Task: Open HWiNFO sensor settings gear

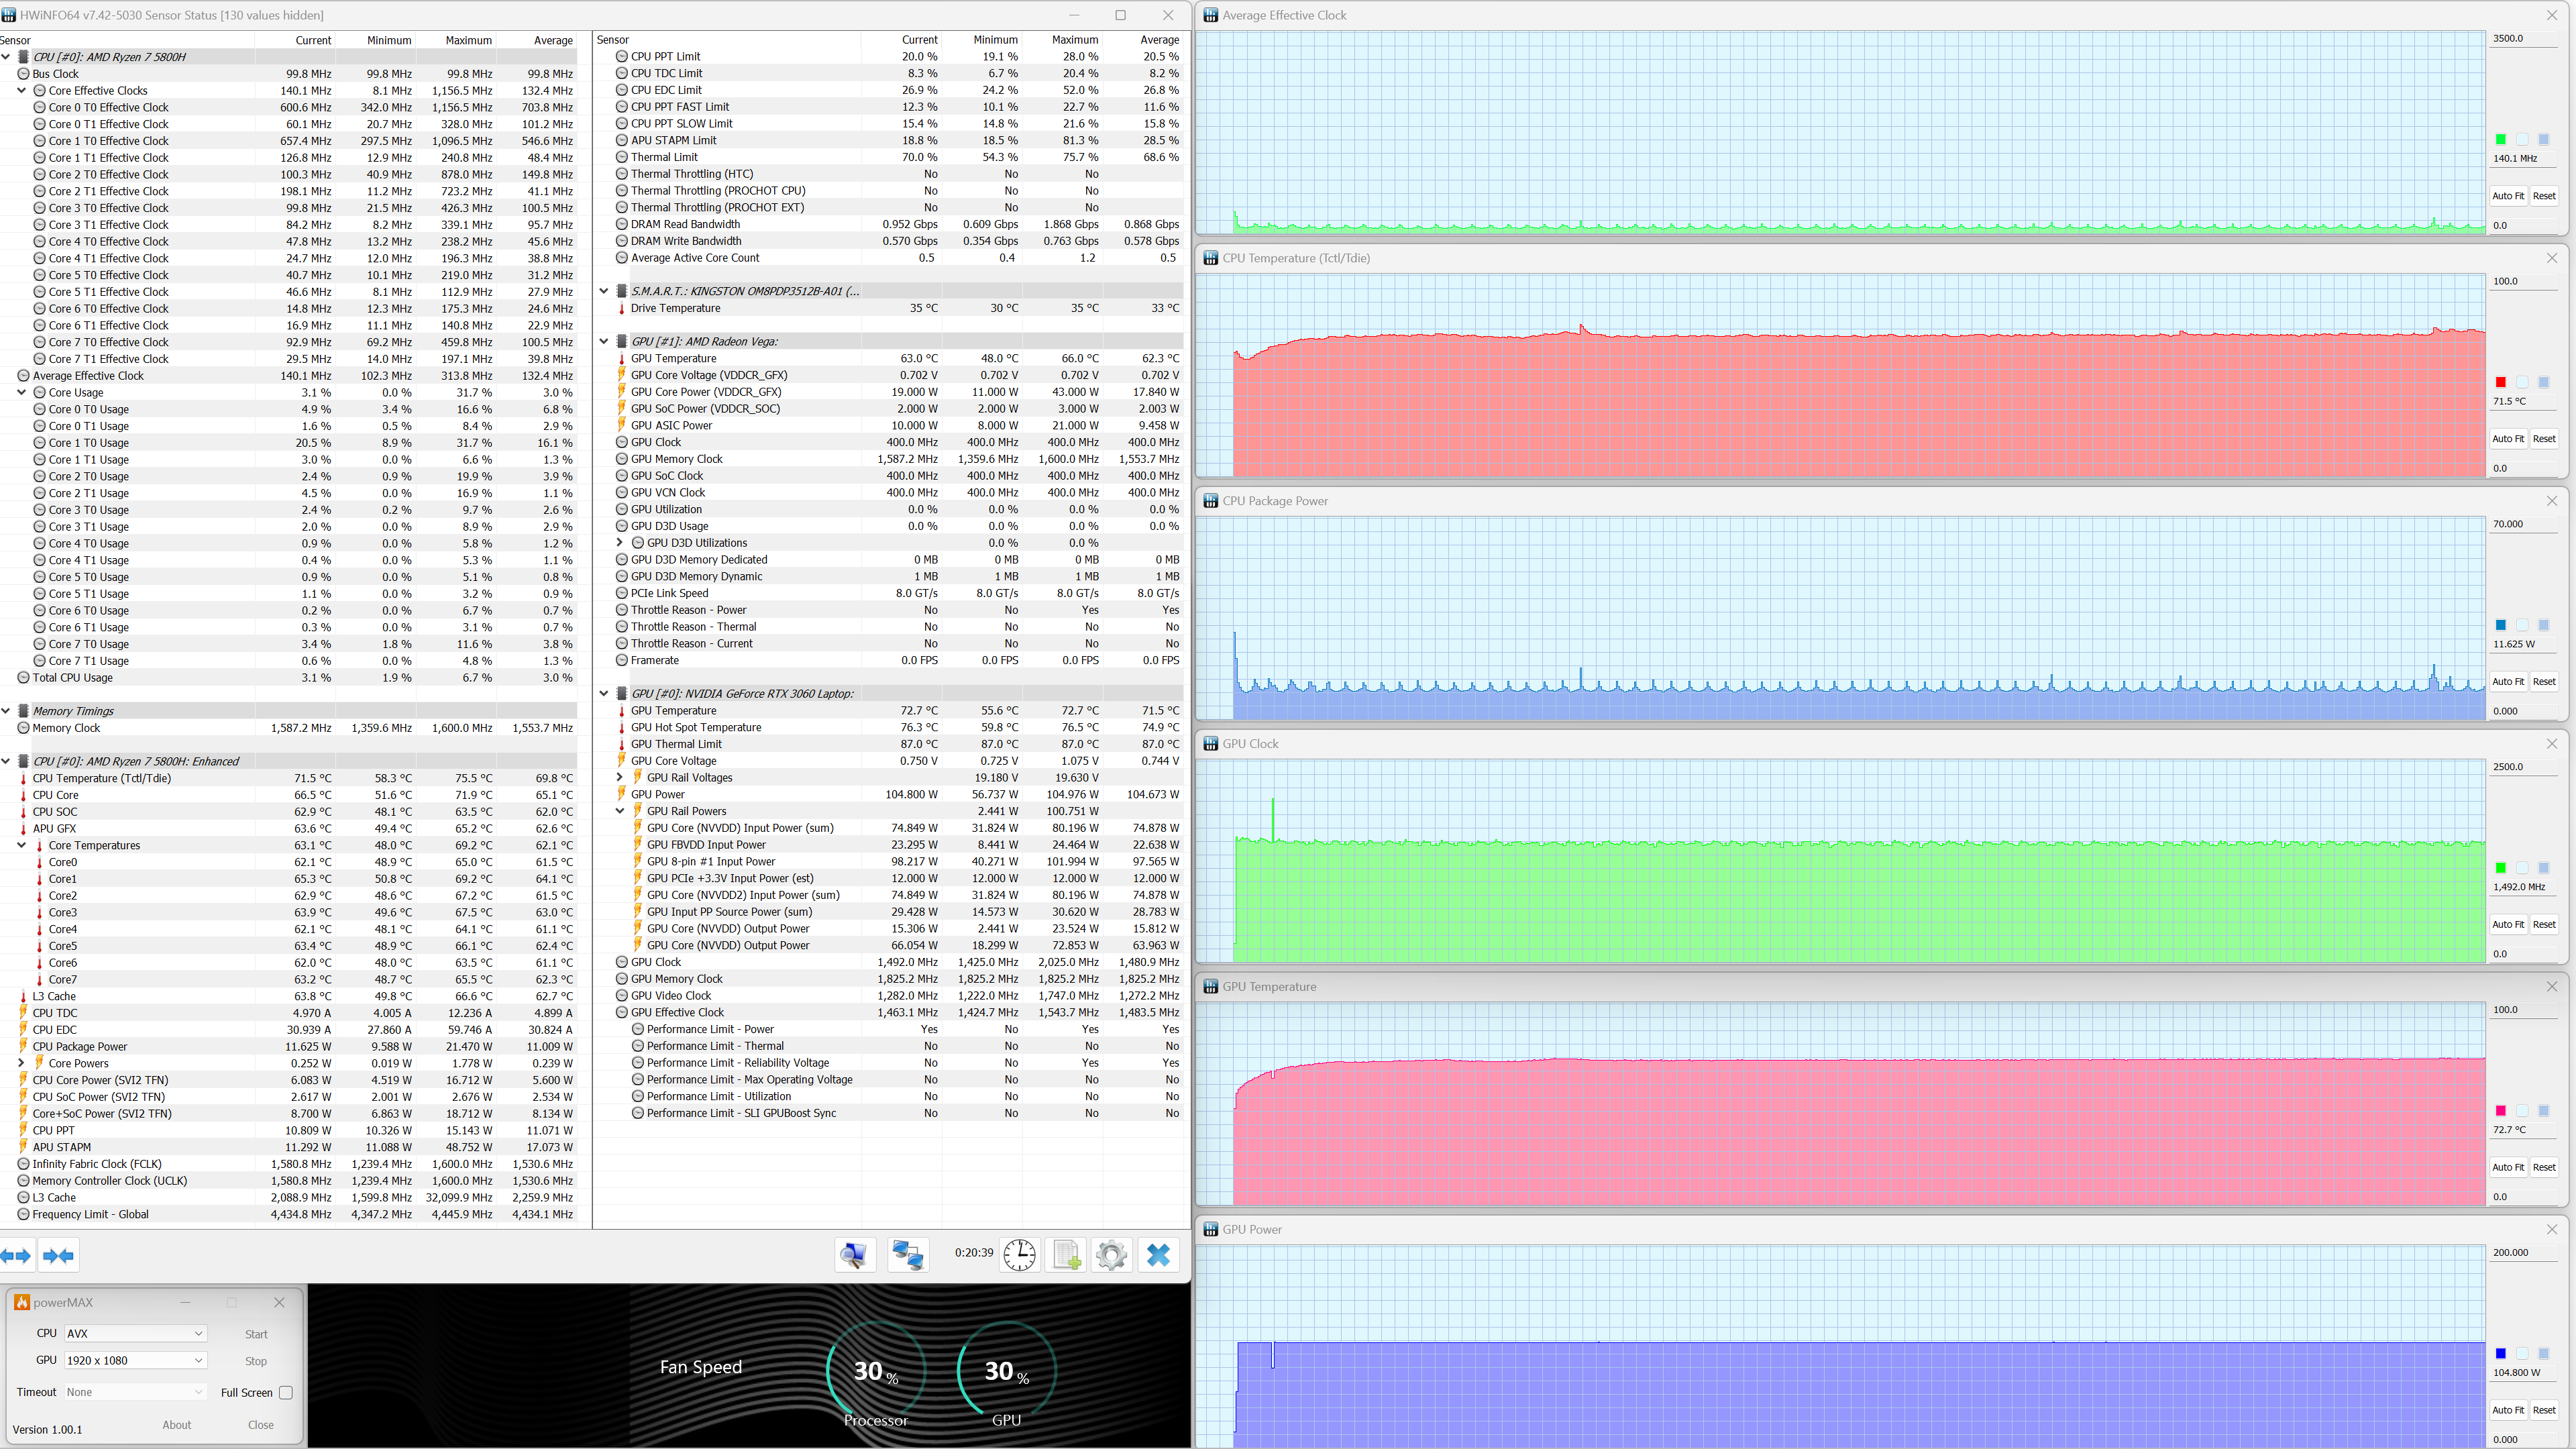Action: coord(1111,1254)
